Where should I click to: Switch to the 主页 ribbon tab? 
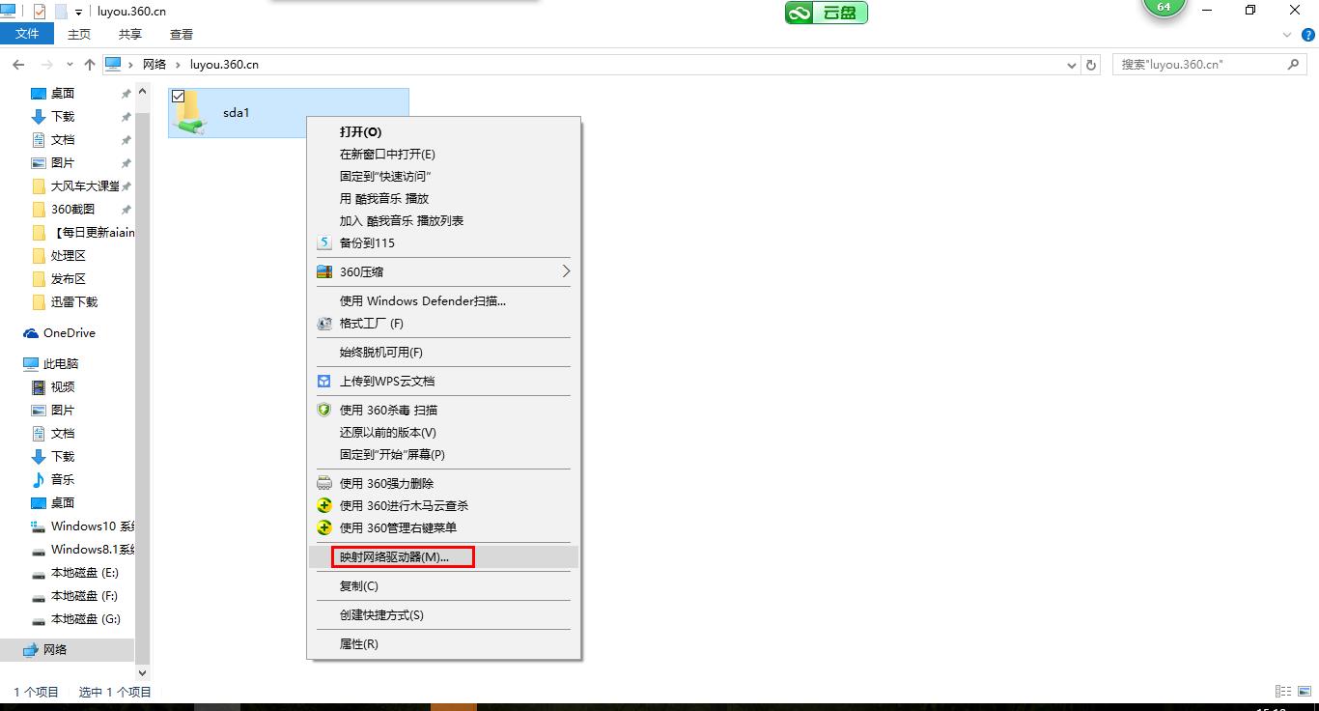click(79, 35)
